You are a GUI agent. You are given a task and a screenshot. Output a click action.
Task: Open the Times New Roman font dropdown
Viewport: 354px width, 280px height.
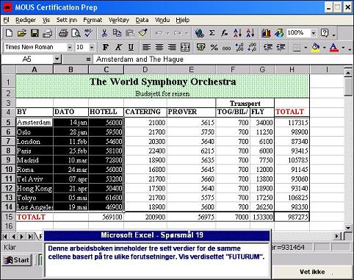point(70,47)
